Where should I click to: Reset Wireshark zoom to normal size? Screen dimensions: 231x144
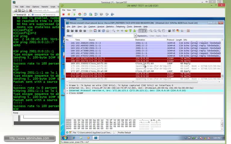click(159, 31)
